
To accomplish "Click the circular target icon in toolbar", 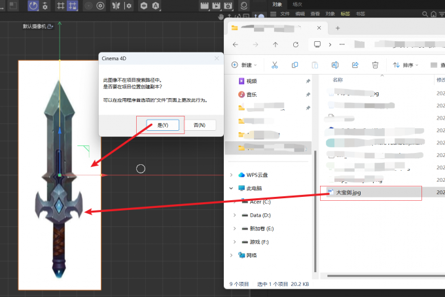I will (x=100, y=6).
